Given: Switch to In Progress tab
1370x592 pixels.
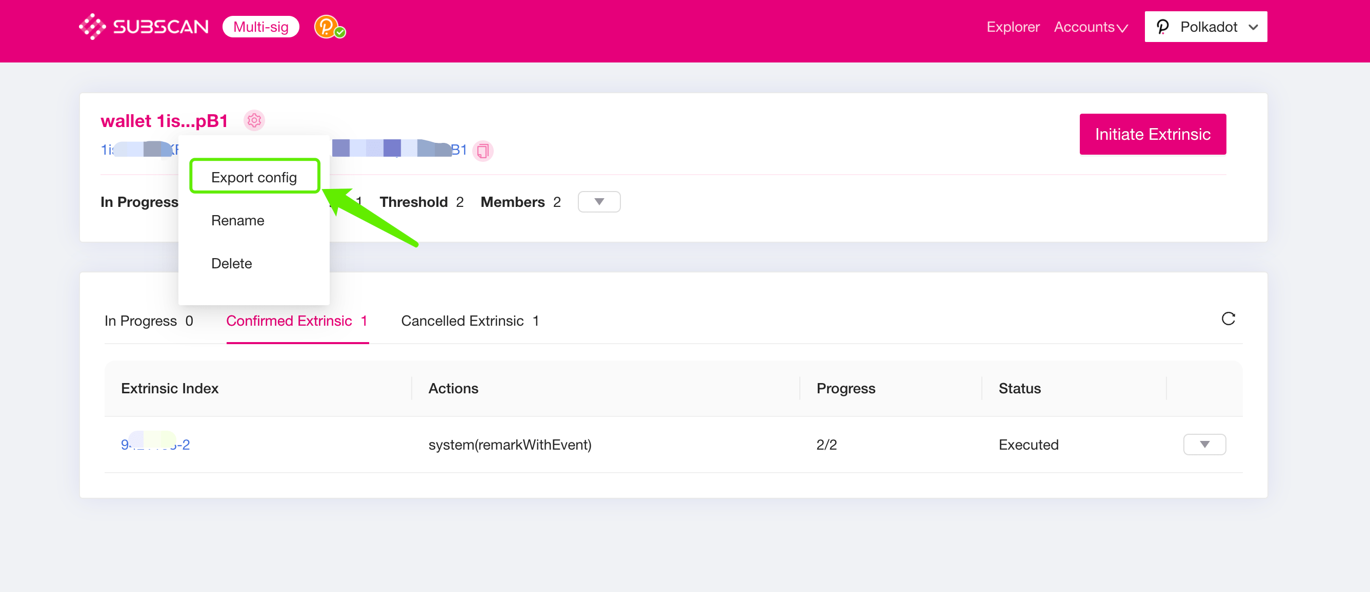Looking at the screenshot, I should click(148, 321).
